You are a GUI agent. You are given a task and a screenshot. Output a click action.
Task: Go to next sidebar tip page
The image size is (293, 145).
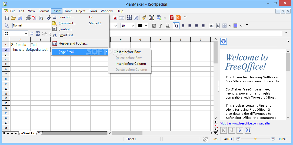click(x=240, y=130)
